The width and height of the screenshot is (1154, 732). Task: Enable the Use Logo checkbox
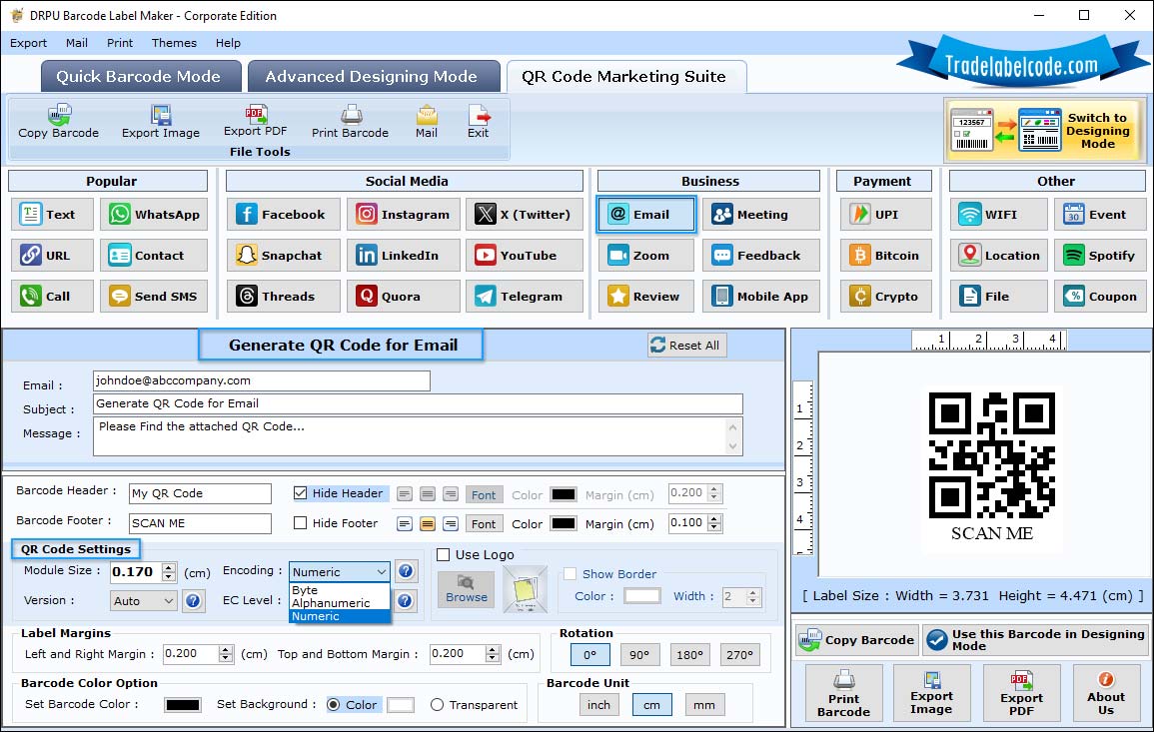point(444,555)
